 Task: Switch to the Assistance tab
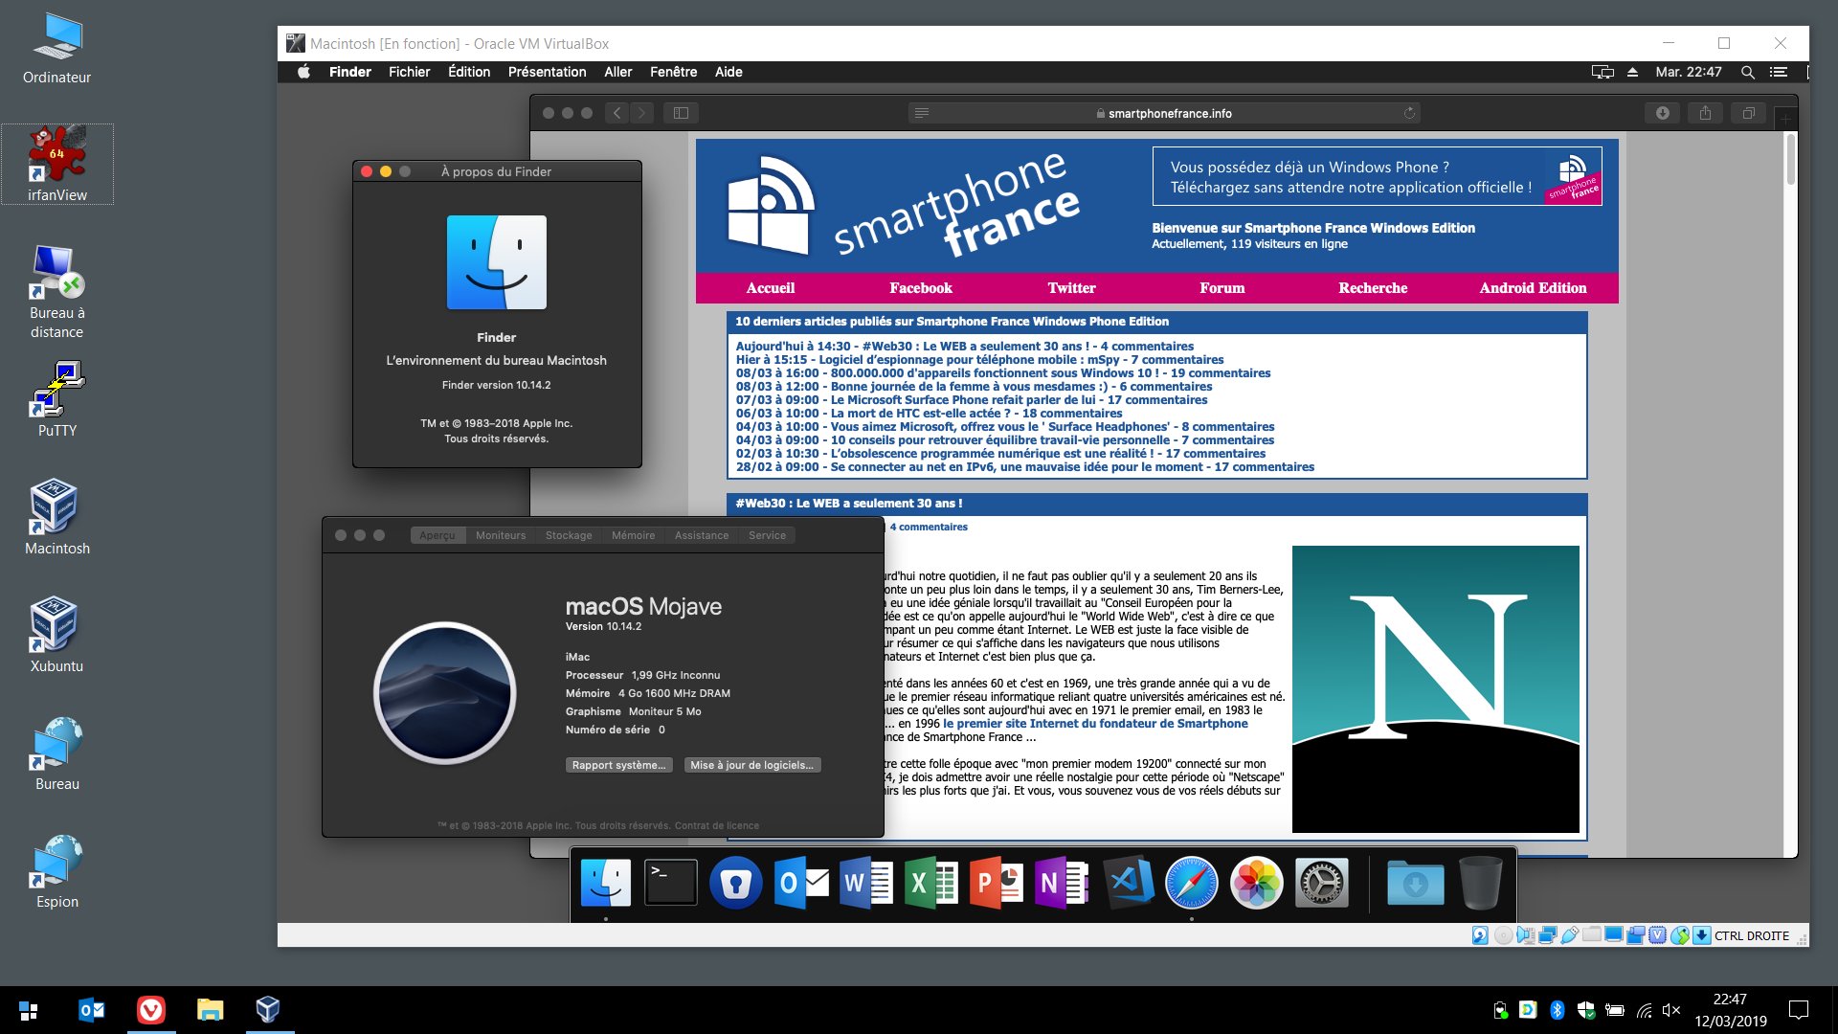[701, 535]
